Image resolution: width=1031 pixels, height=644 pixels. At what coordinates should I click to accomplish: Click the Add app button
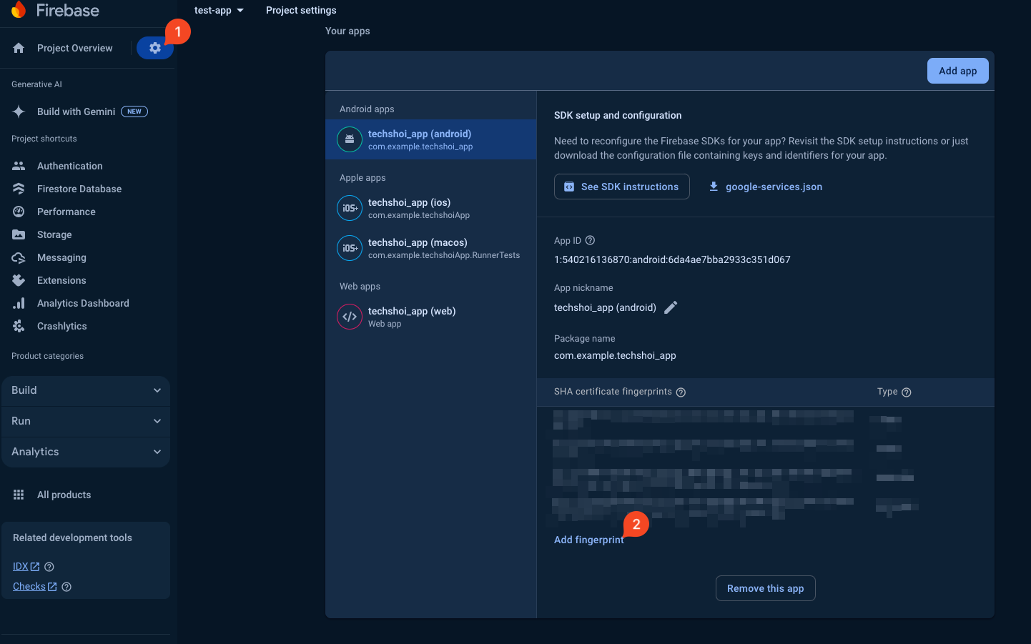pyautogui.click(x=957, y=71)
